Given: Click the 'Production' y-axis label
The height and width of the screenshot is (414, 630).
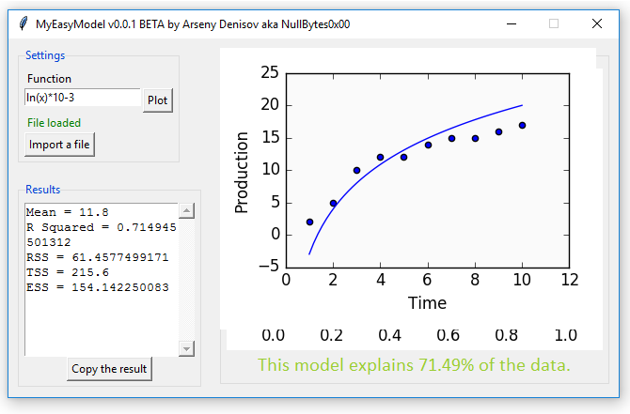Looking at the screenshot, I should click(241, 173).
